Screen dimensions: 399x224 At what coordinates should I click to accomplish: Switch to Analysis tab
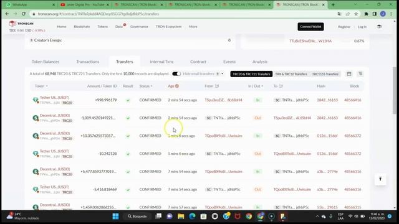tap(260, 62)
